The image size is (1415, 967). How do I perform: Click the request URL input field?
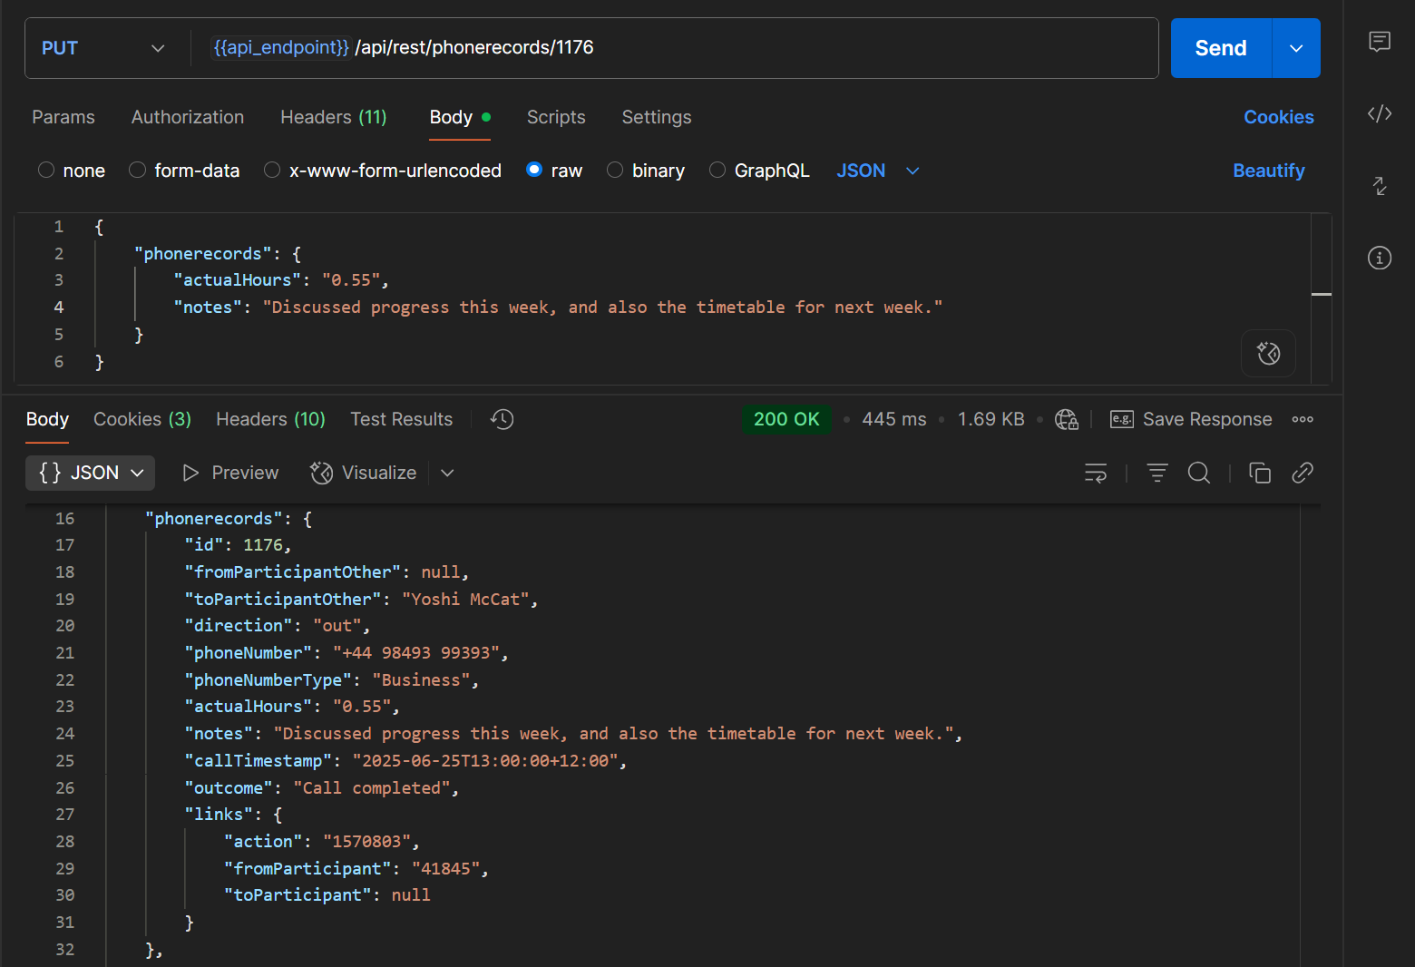pos(675,48)
